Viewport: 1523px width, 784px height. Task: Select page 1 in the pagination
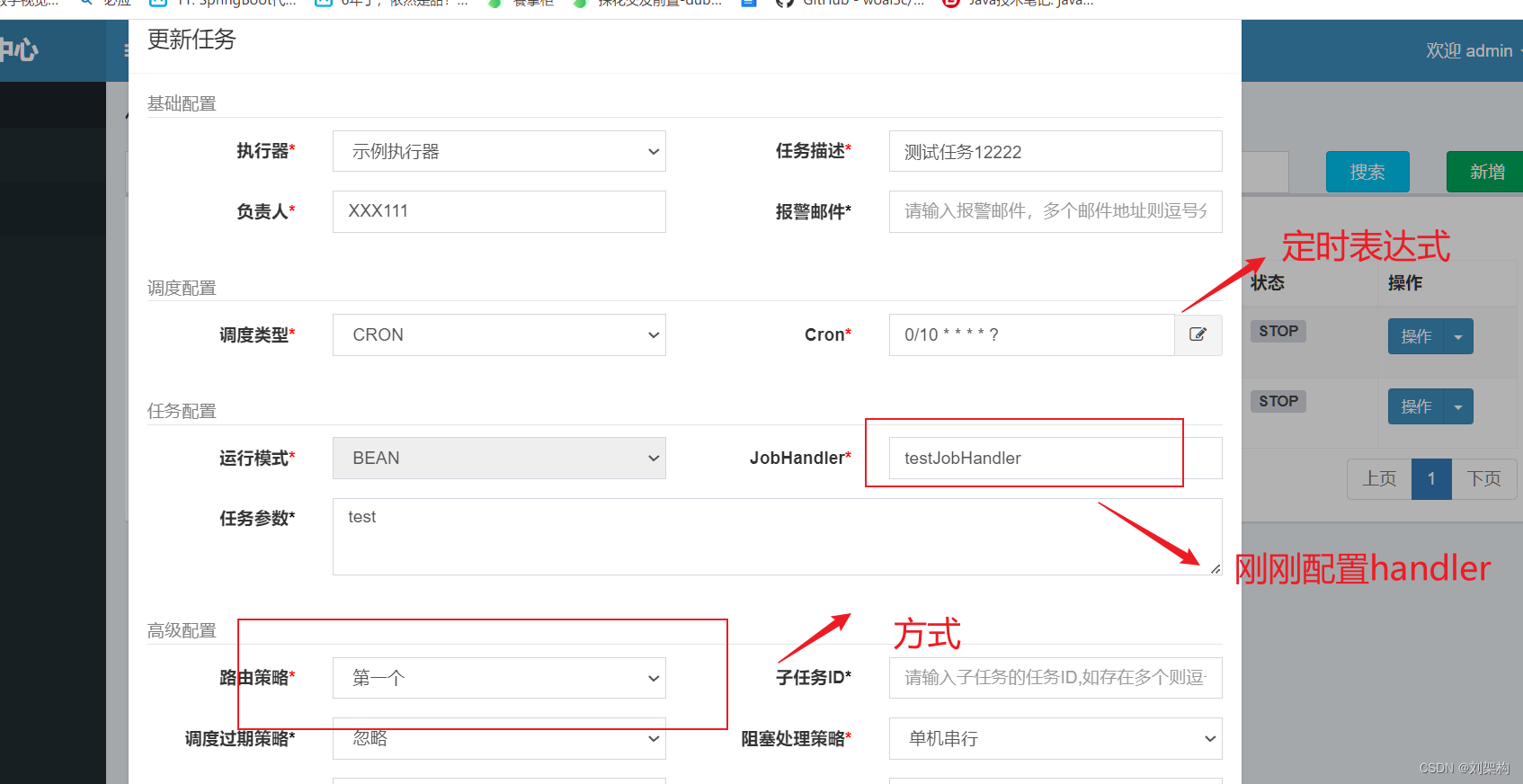(x=1431, y=479)
